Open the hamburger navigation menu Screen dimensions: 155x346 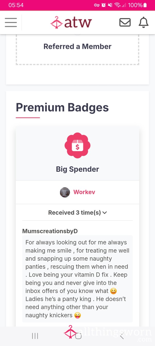point(11,22)
